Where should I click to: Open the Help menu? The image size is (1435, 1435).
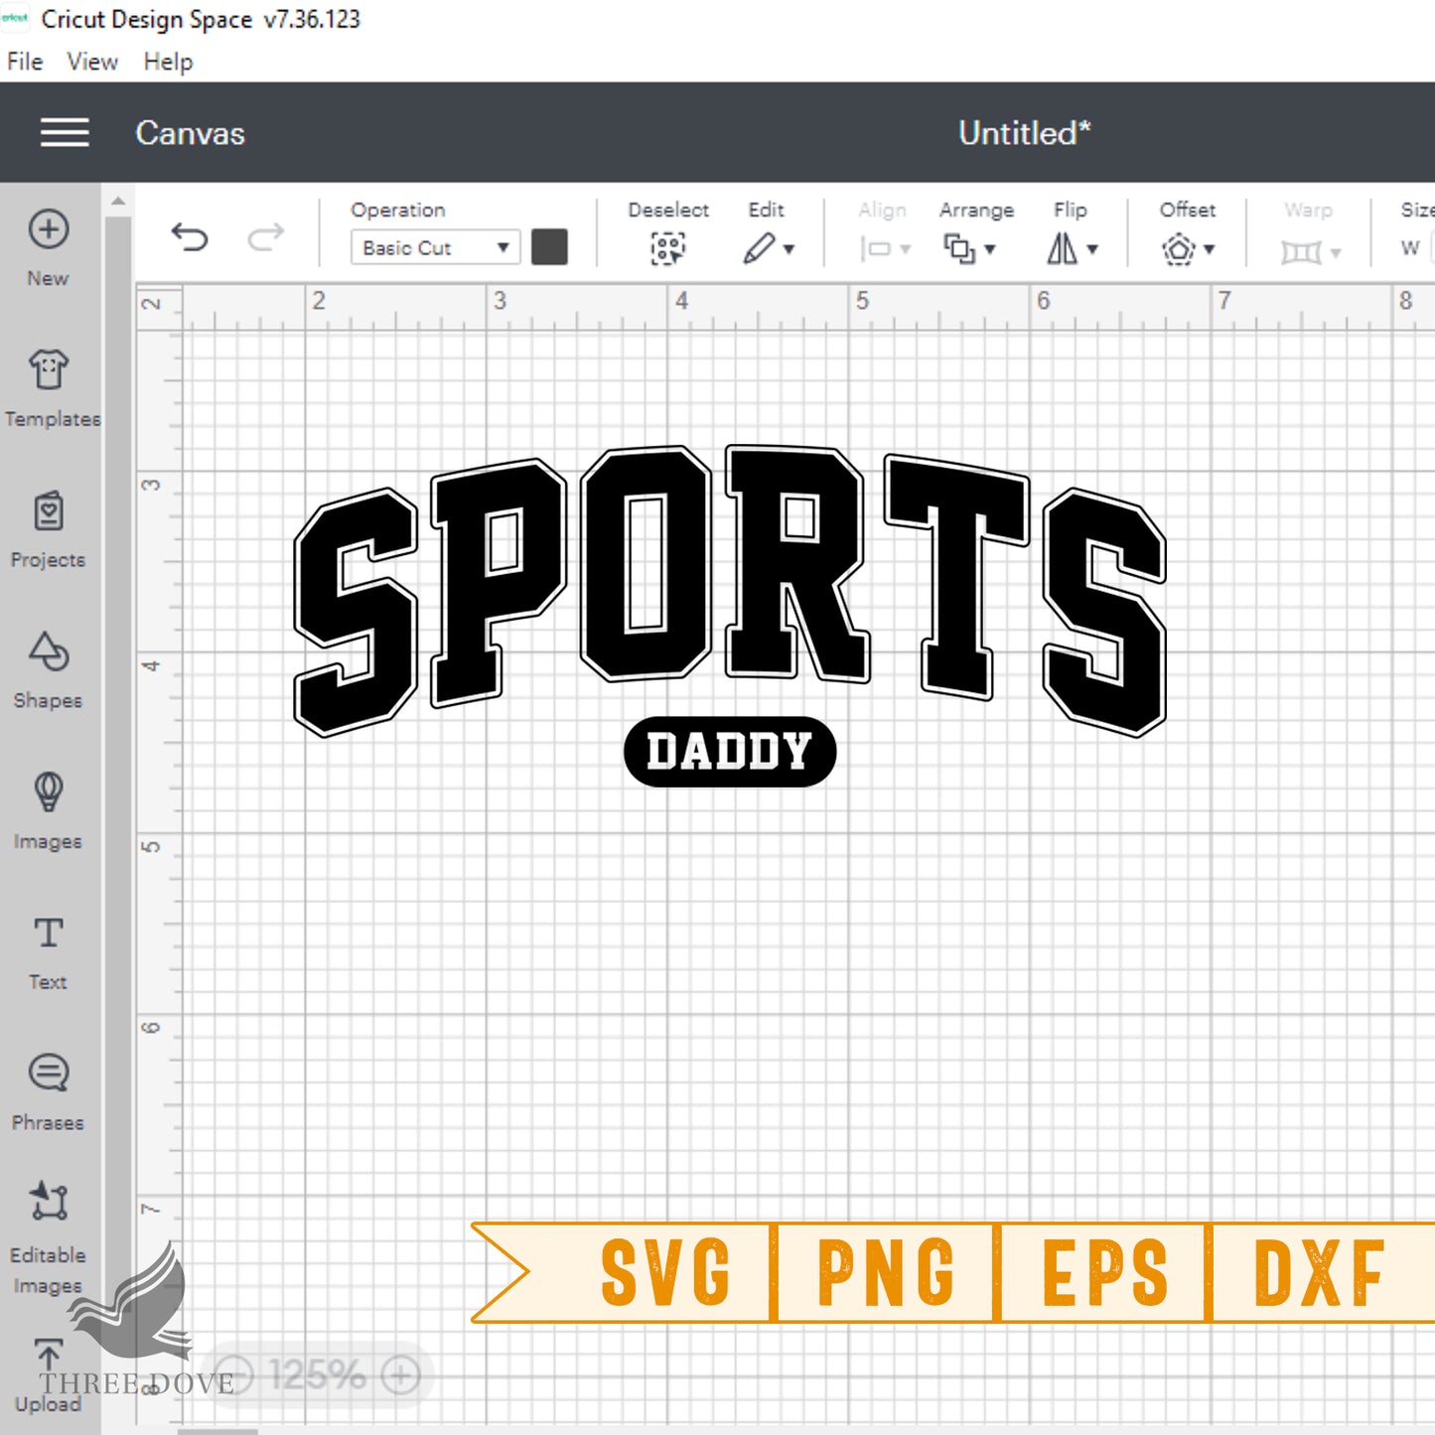(168, 62)
